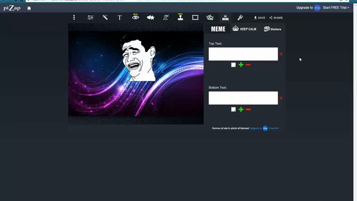Switch to the Stickers tab
The width and height of the screenshot is (357, 201).
(272, 29)
